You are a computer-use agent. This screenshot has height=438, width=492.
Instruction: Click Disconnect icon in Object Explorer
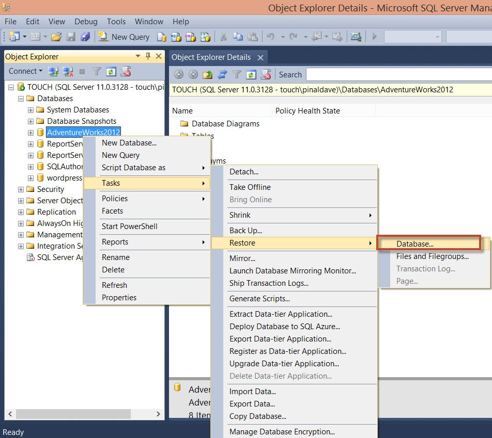click(x=68, y=72)
